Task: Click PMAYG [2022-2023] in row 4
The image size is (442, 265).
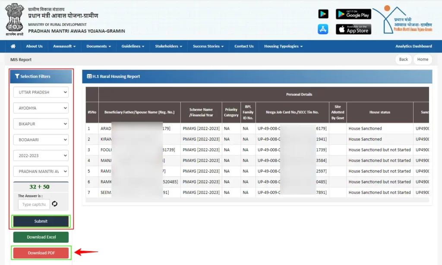Action: point(201,161)
